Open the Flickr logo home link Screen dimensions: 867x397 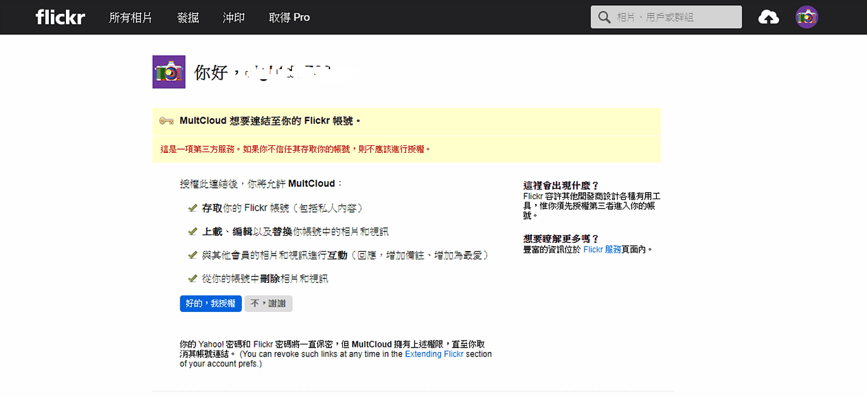pyautogui.click(x=60, y=17)
